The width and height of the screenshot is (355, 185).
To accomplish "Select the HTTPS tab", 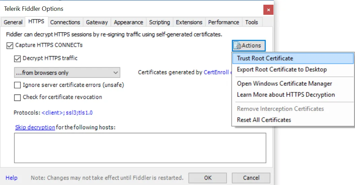I will point(36,22).
